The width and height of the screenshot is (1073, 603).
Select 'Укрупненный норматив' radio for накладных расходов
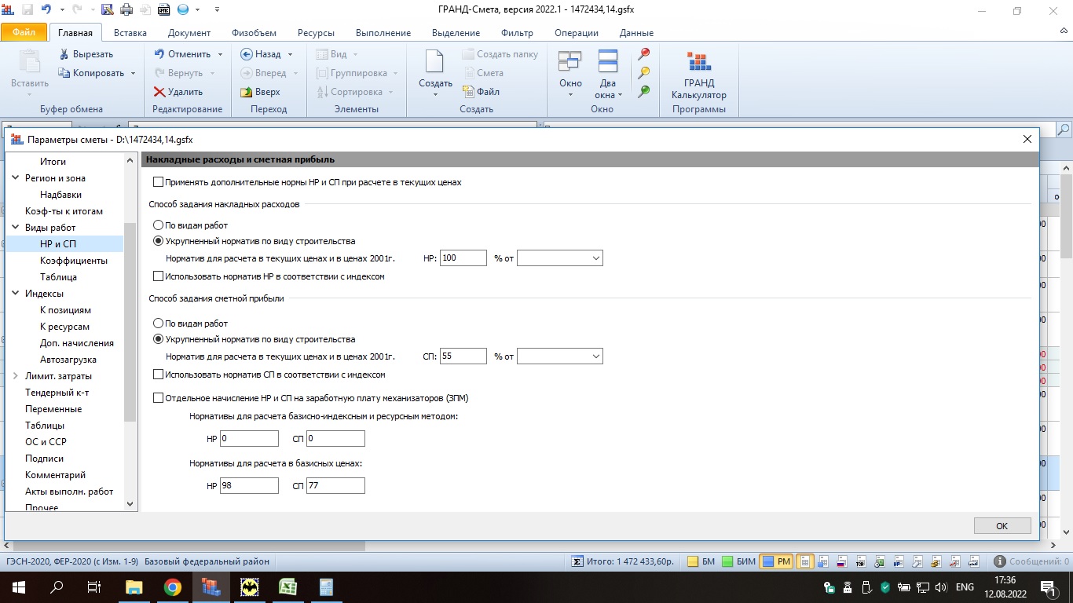(159, 241)
